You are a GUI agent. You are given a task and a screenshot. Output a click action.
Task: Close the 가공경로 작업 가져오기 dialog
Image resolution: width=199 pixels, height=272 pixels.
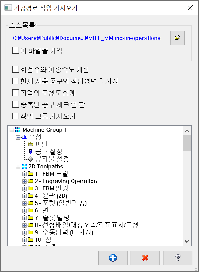(x=190, y=8)
